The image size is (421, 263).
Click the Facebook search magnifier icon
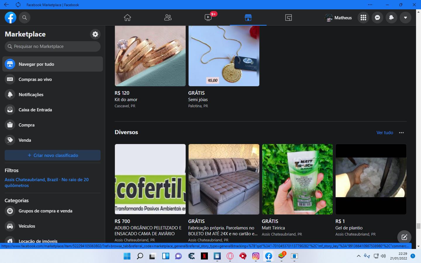point(25,18)
